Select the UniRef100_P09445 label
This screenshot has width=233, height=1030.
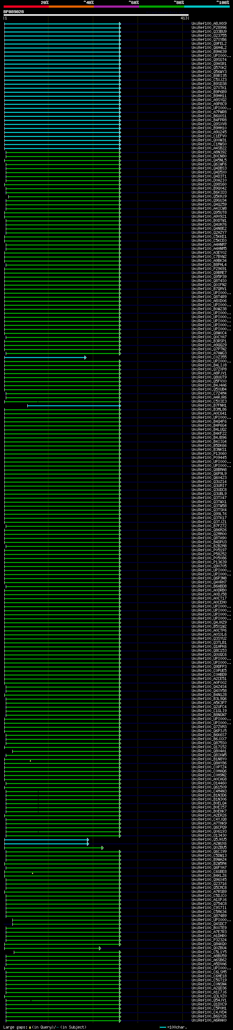coord(209,458)
